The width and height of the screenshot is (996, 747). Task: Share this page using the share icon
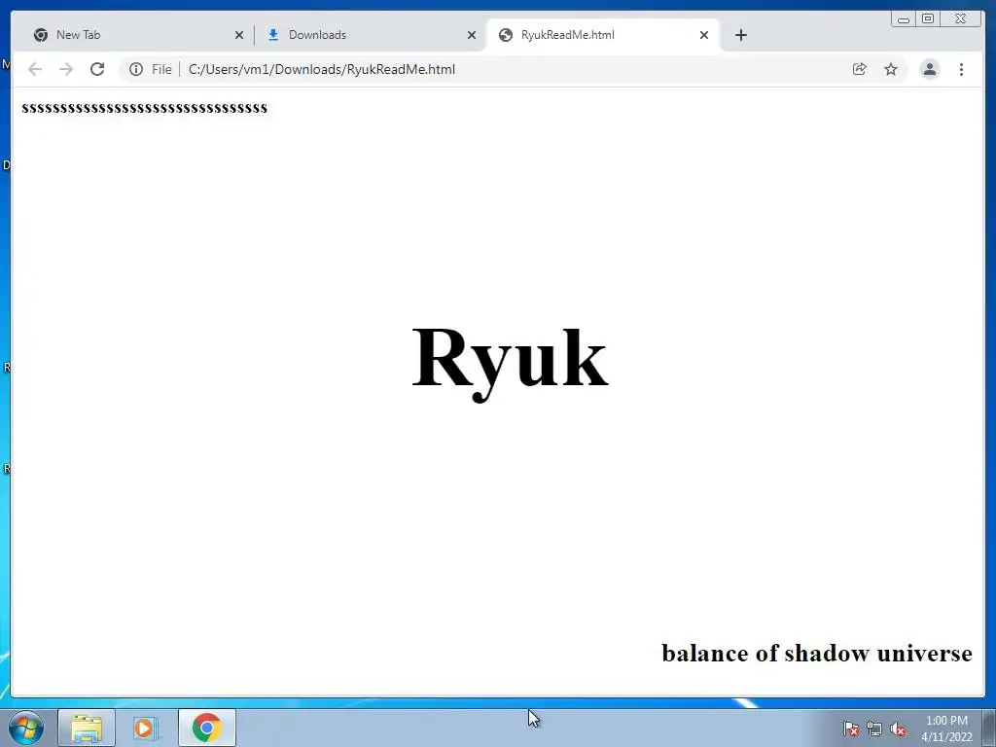click(x=860, y=69)
